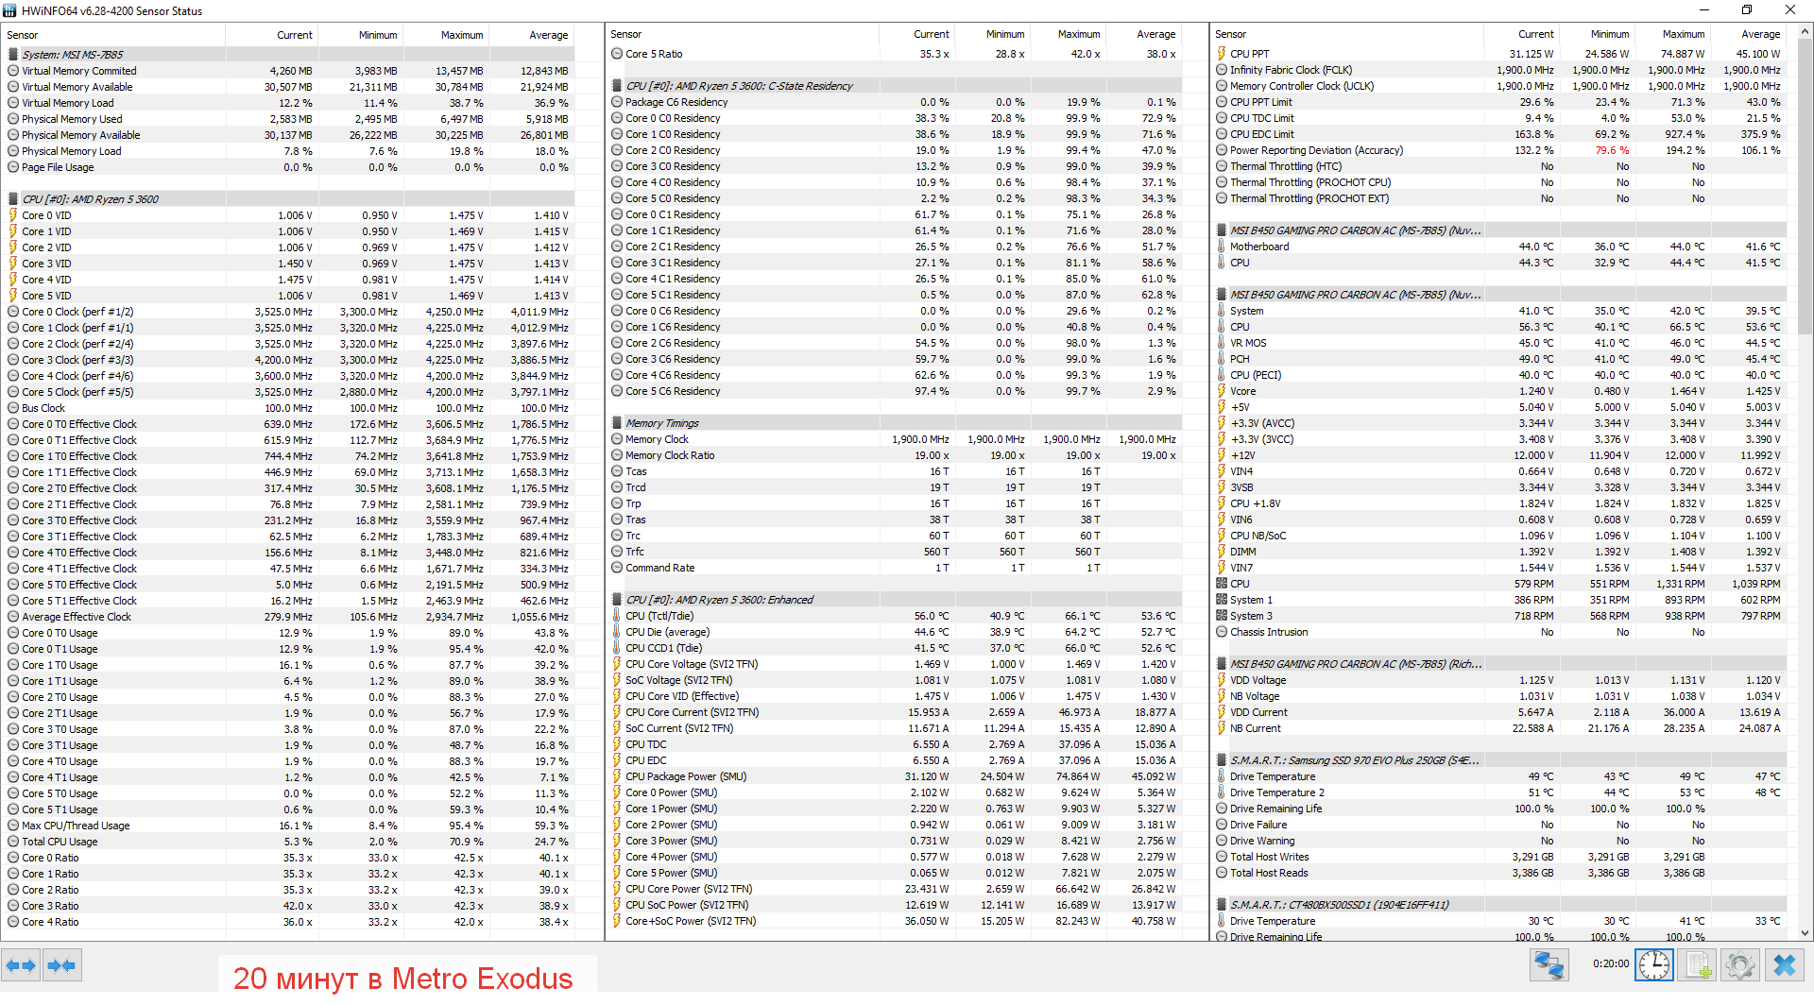This screenshot has height=1005, width=1814.
Task: Click the icon beside Total CPU Usage
Action: point(13,842)
